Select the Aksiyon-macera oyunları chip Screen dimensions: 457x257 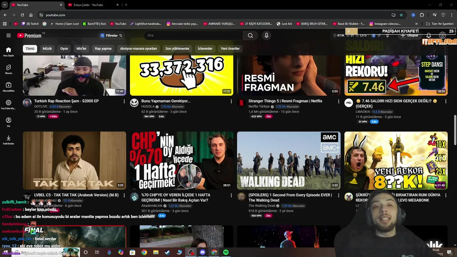[x=139, y=49]
